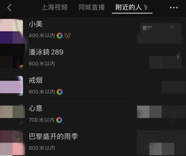Tap the colorful aperture icon under 心意
Screen dimensions: 186x156
tap(59, 120)
